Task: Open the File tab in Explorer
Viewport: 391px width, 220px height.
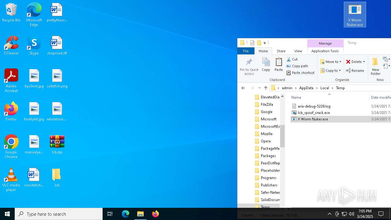Action: tap(246, 51)
